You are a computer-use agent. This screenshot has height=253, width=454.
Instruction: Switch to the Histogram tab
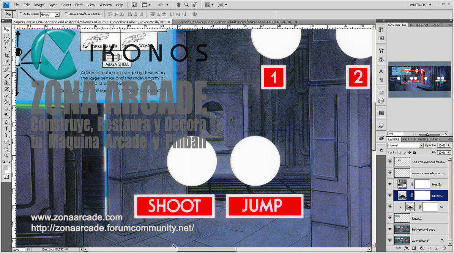(x=419, y=25)
